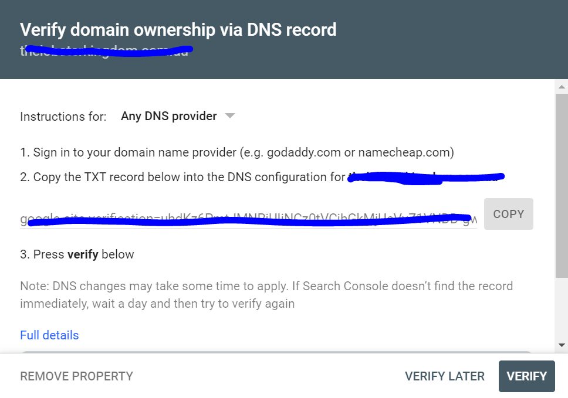Viewport: 568px width, 398px height.
Task: Click the arrow beside Any DNS provider
Action: click(230, 116)
